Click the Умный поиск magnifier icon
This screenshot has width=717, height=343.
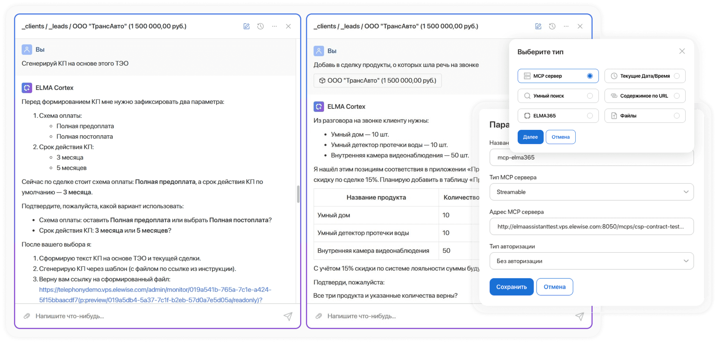(x=527, y=96)
